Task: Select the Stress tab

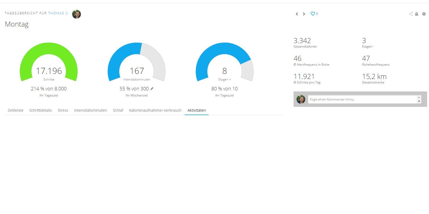Action: pos(63,110)
